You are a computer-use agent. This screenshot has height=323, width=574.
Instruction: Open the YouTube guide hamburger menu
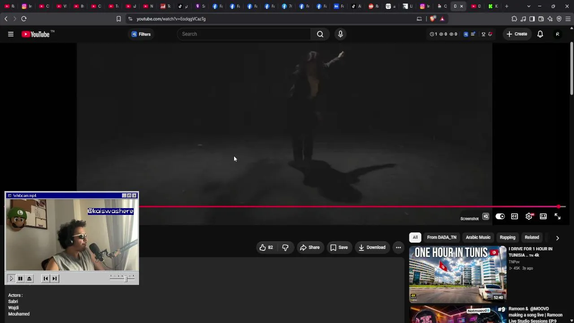point(11,34)
